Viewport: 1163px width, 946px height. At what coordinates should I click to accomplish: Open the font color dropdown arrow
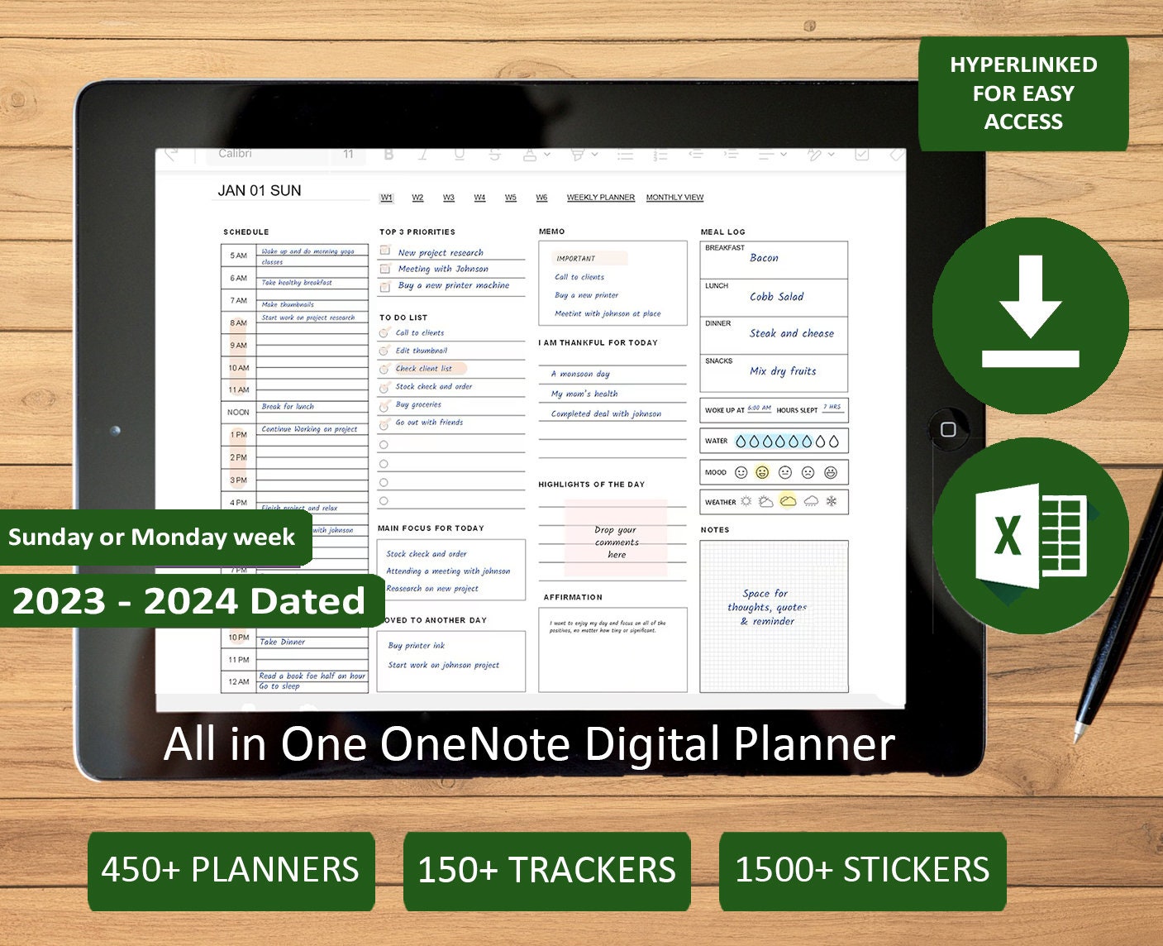[546, 155]
